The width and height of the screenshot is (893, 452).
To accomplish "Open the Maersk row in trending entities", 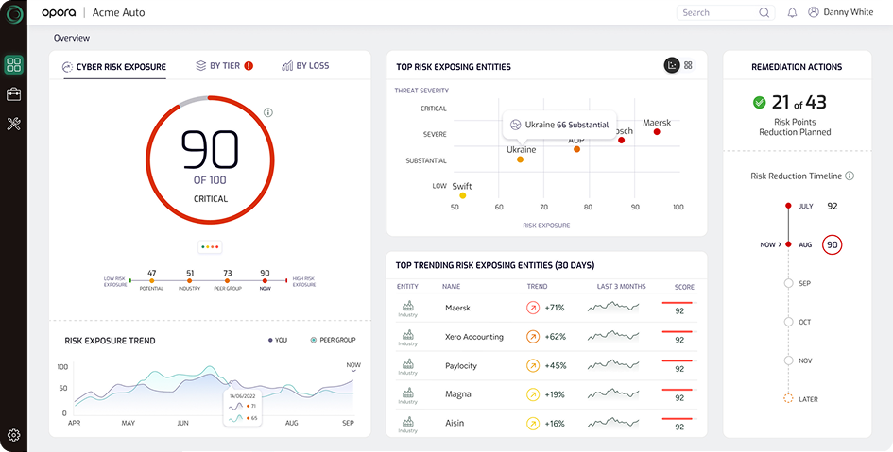I will [x=546, y=308].
